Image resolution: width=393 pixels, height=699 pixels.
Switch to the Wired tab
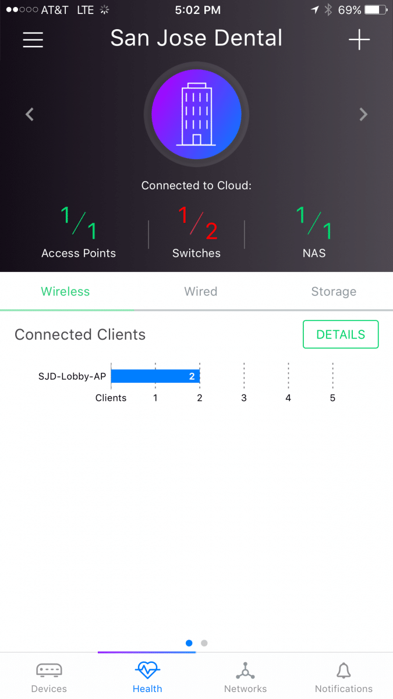(x=200, y=291)
